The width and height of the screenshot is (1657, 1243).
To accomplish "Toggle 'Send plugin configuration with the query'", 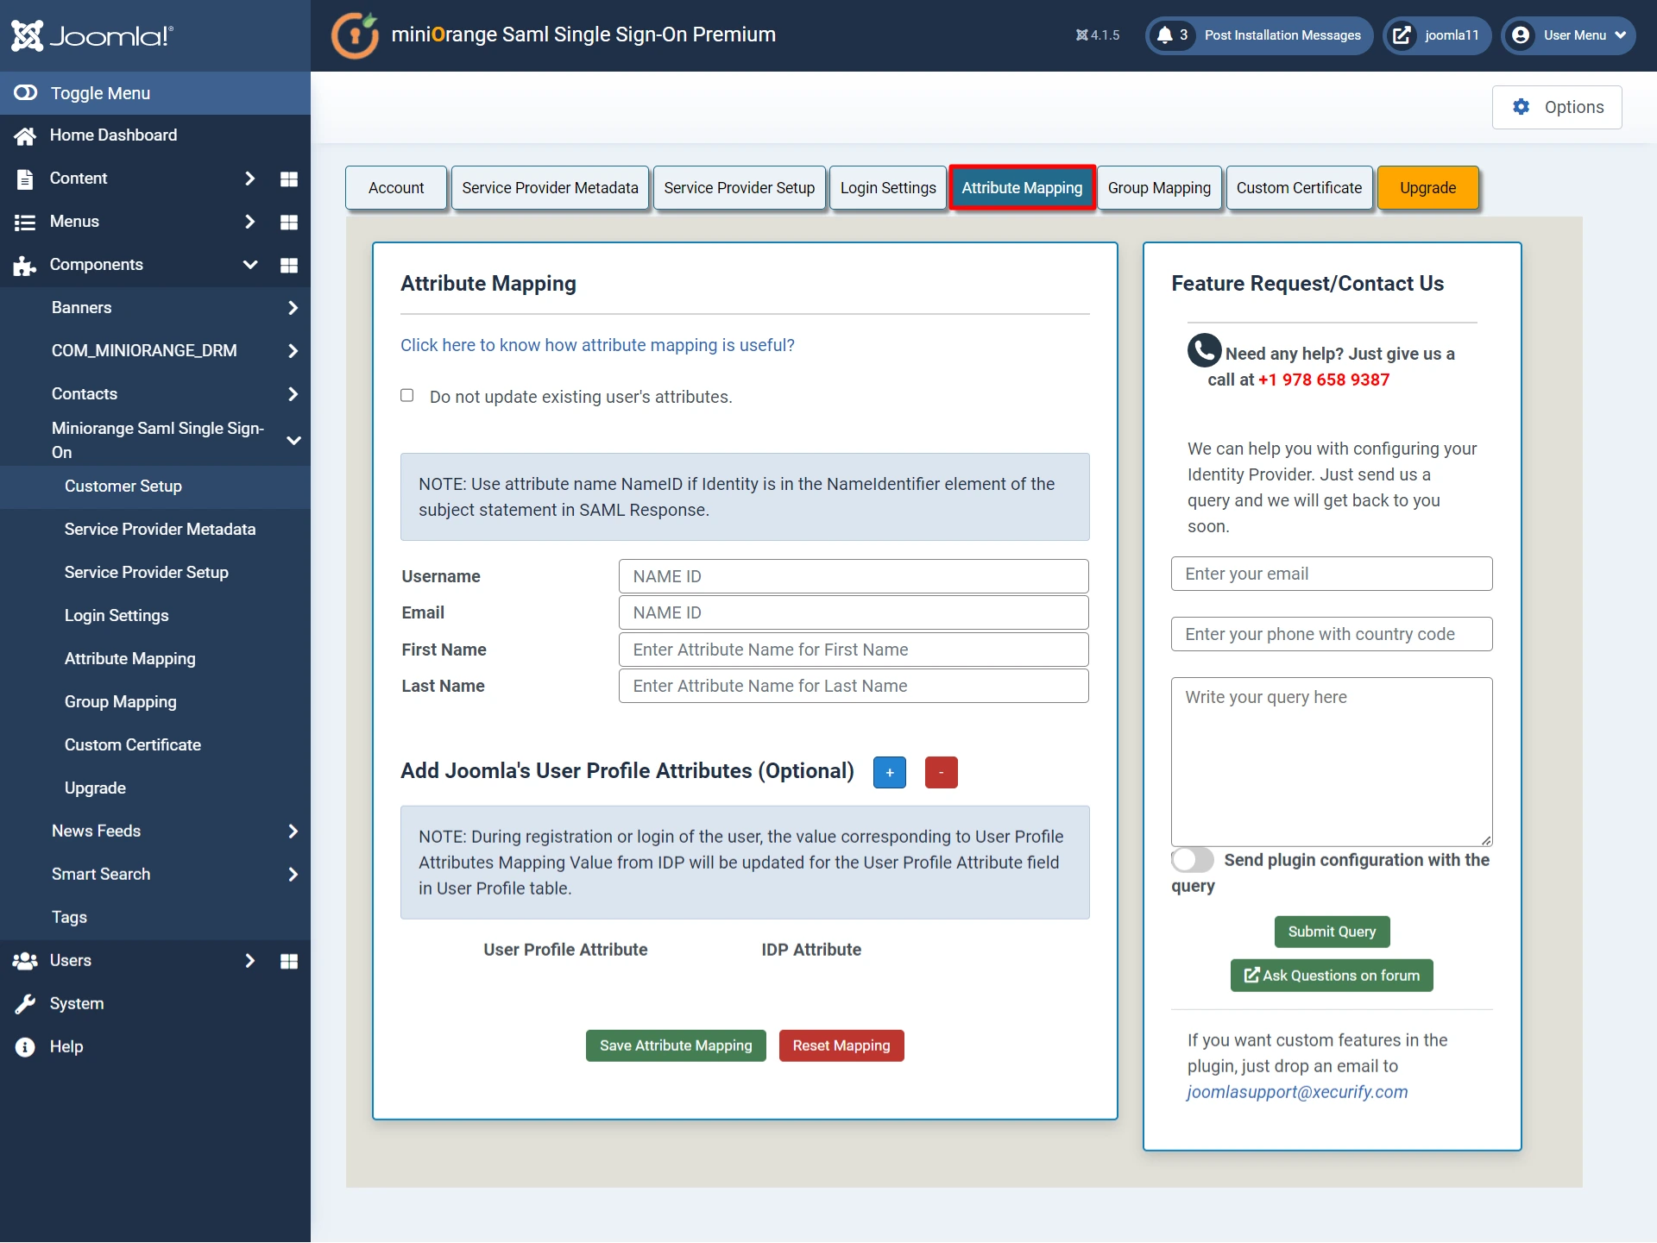I will tap(1192, 859).
